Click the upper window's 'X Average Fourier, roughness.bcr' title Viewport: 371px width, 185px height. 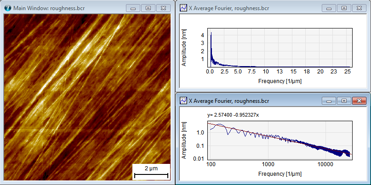pos(229,9)
